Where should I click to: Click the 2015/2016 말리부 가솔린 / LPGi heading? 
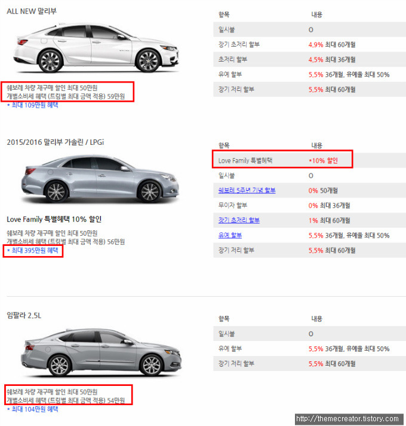click(x=56, y=142)
